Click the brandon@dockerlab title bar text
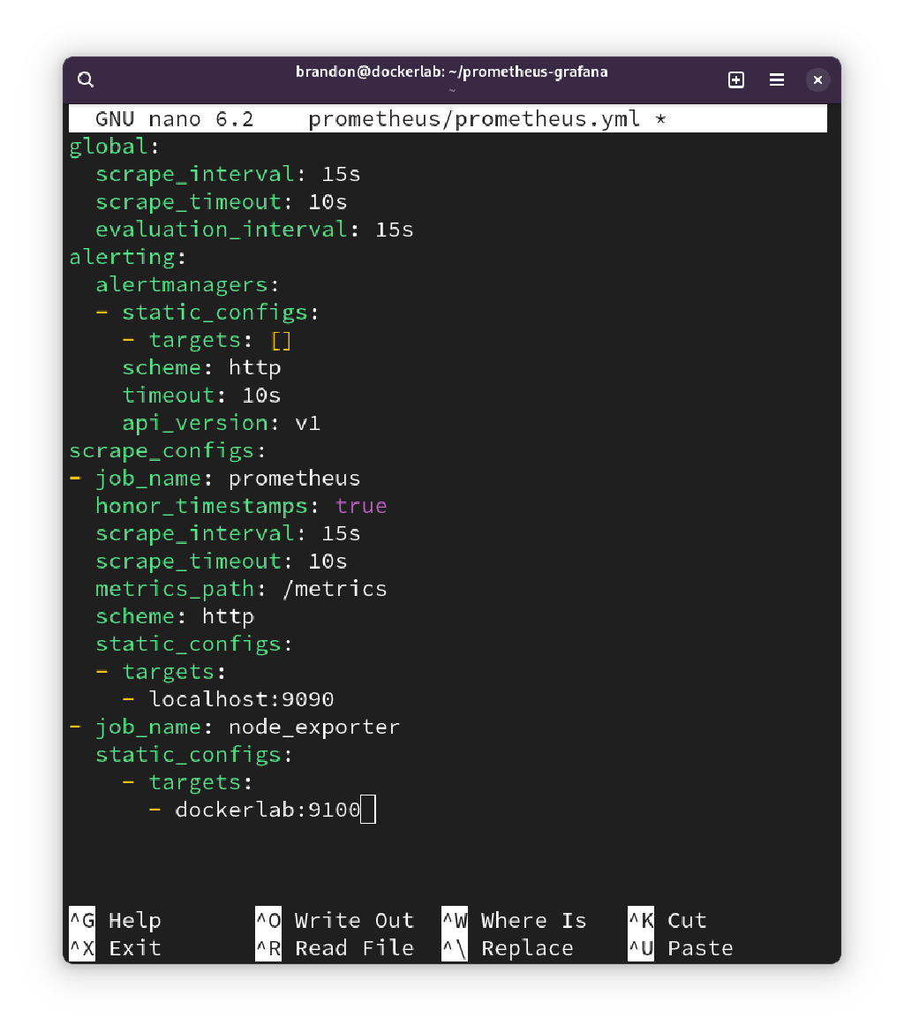 pos(451,72)
